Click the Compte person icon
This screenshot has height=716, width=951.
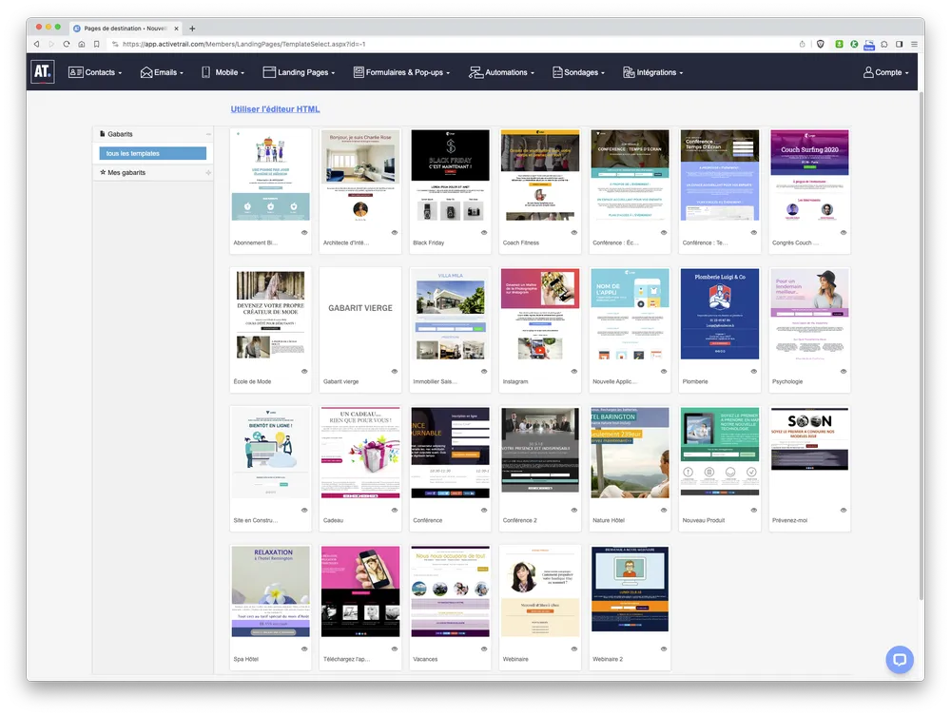(867, 71)
